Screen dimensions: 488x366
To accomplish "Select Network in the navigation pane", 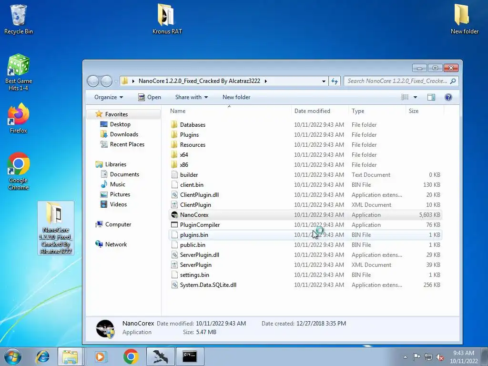I will coord(116,244).
